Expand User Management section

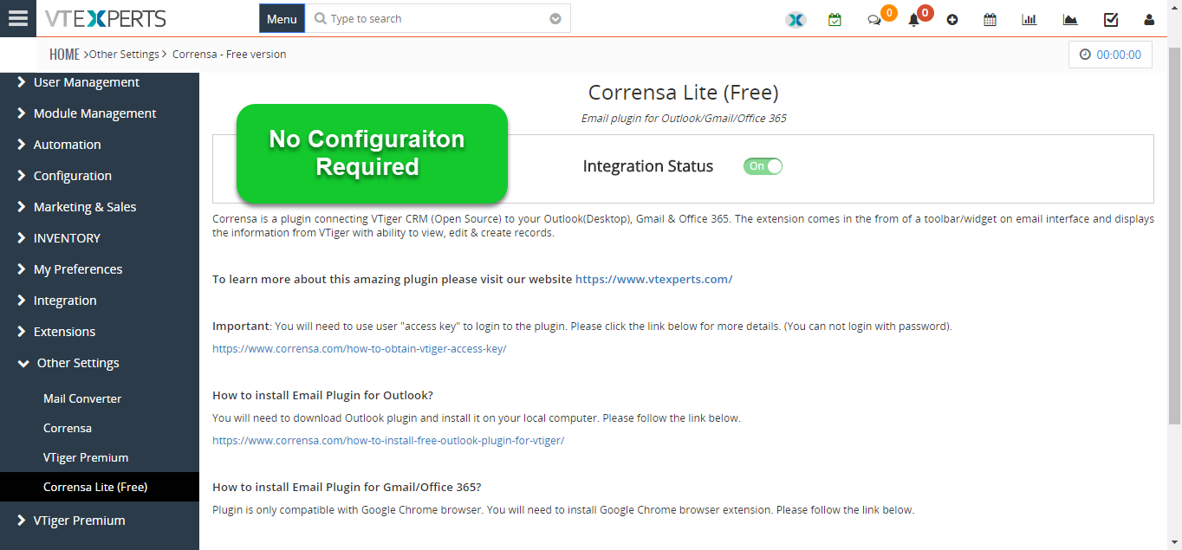tap(100, 82)
